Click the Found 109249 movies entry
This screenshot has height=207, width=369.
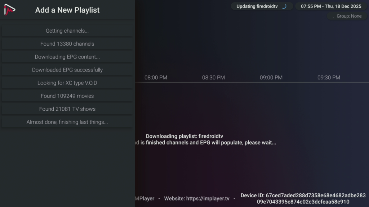pyautogui.click(x=67, y=96)
